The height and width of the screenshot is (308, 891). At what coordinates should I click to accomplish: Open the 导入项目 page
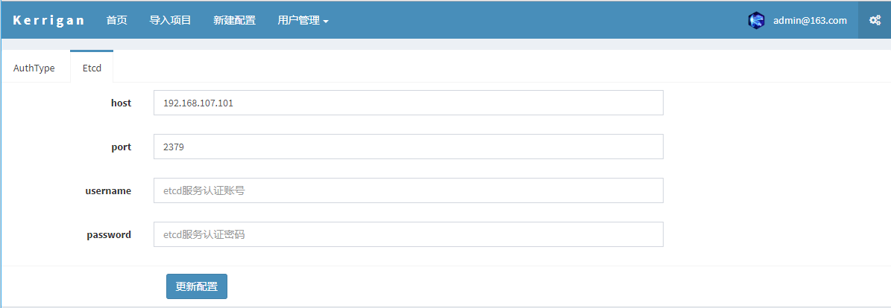click(170, 21)
